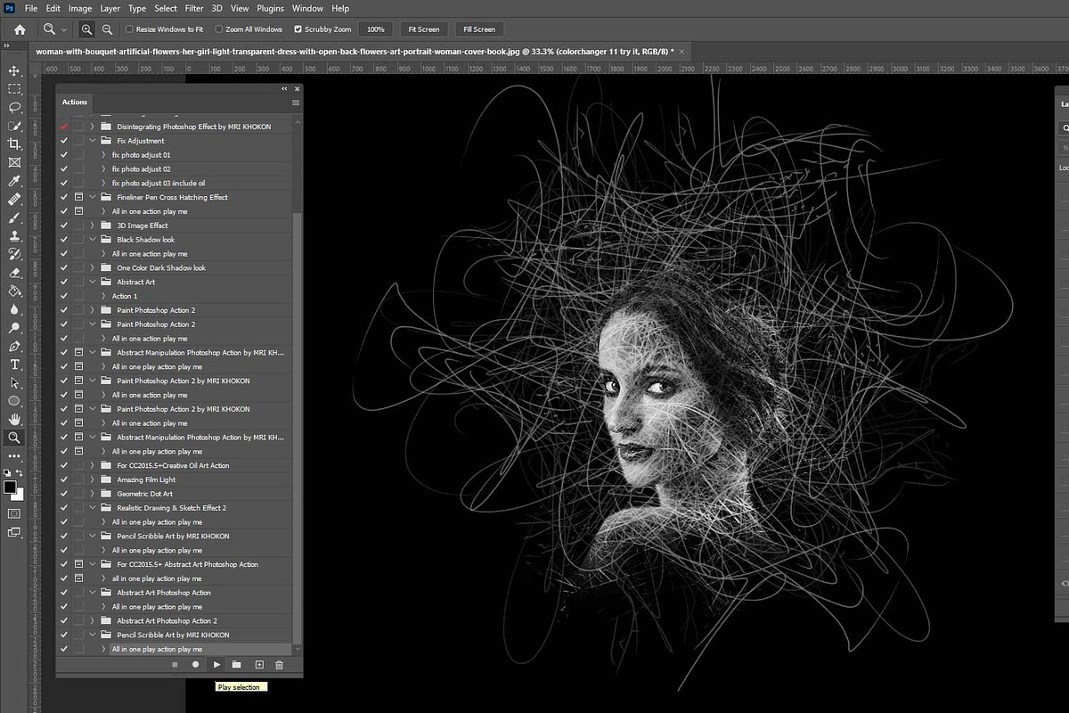1069x713 pixels.
Task: Expand the Amazing Film Light set
Action: (x=92, y=479)
